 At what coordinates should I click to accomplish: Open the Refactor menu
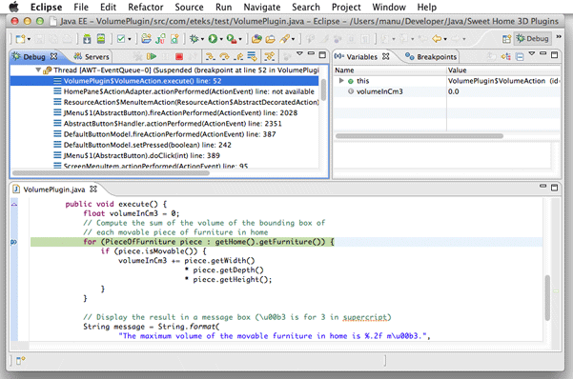tap(146, 7)
